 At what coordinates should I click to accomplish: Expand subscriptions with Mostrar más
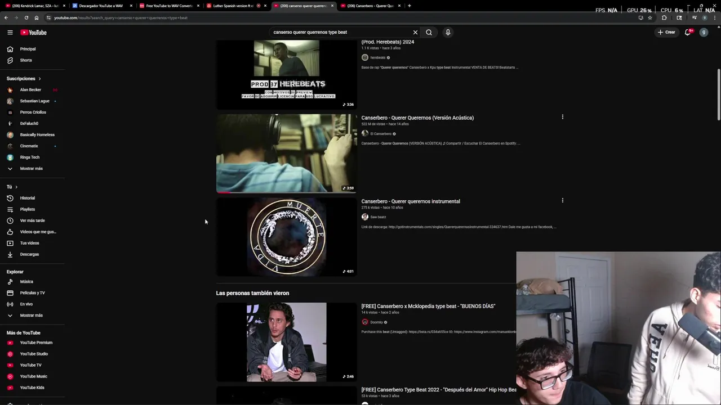pyautogui.click(x=32, y=168)
